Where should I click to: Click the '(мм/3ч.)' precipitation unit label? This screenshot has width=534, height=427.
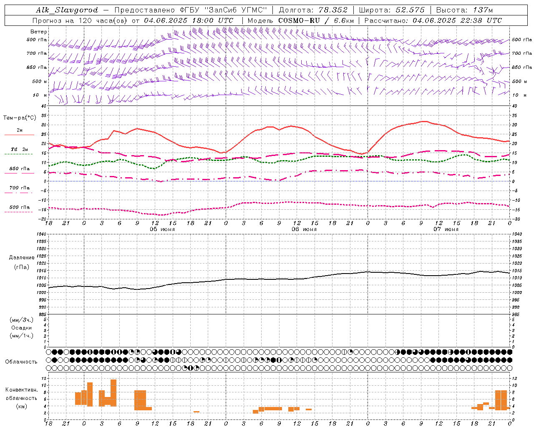(x=22, y=320)
